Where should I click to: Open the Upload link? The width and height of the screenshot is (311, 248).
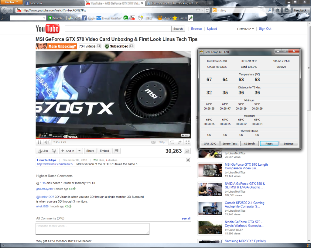point(212,29)
